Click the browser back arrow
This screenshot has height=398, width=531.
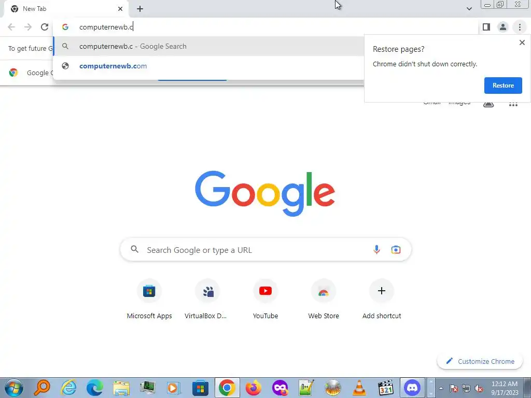click(11, 27)
